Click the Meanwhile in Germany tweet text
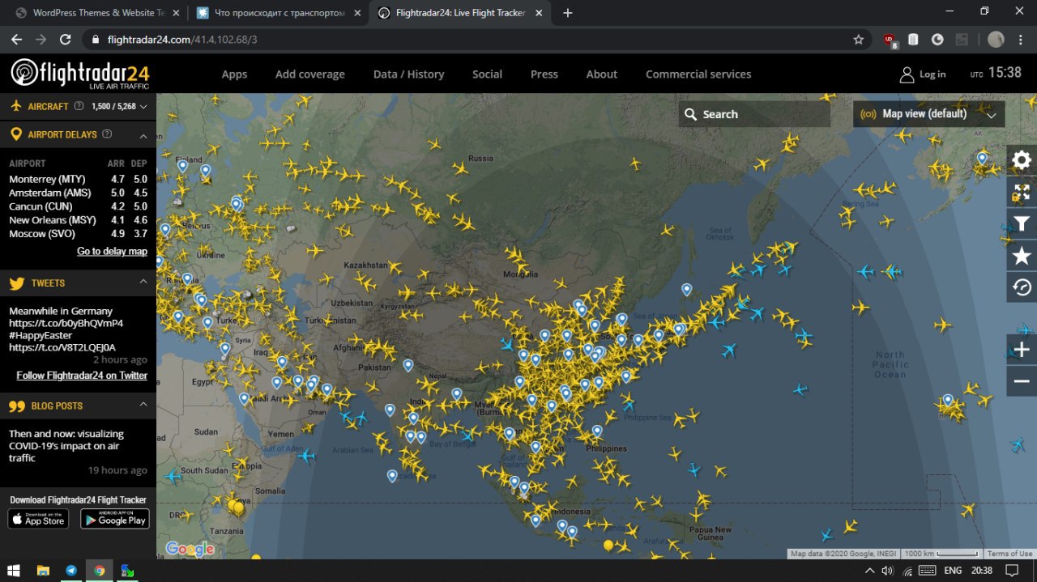 (66, 329)
